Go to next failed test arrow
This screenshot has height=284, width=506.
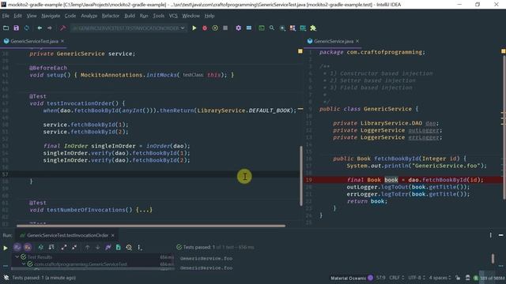point(98,247)
